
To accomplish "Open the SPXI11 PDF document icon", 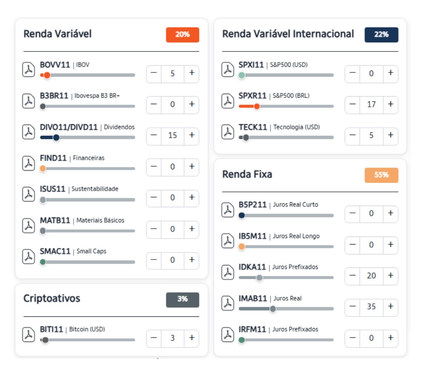I will pos(228,69).
